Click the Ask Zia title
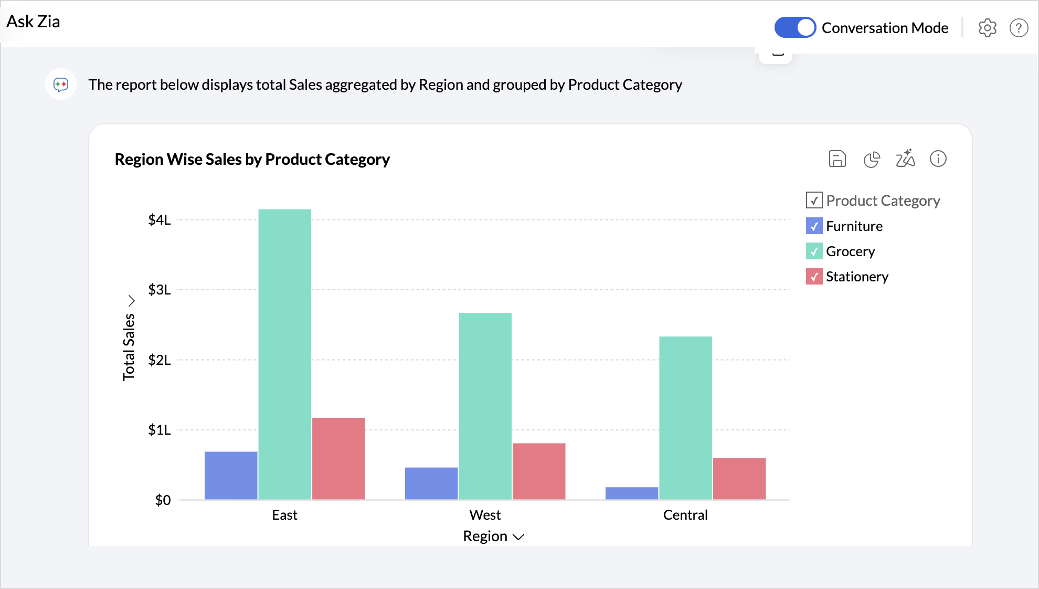This screenshot has height=589, width=1039. (x=33, y=22)
